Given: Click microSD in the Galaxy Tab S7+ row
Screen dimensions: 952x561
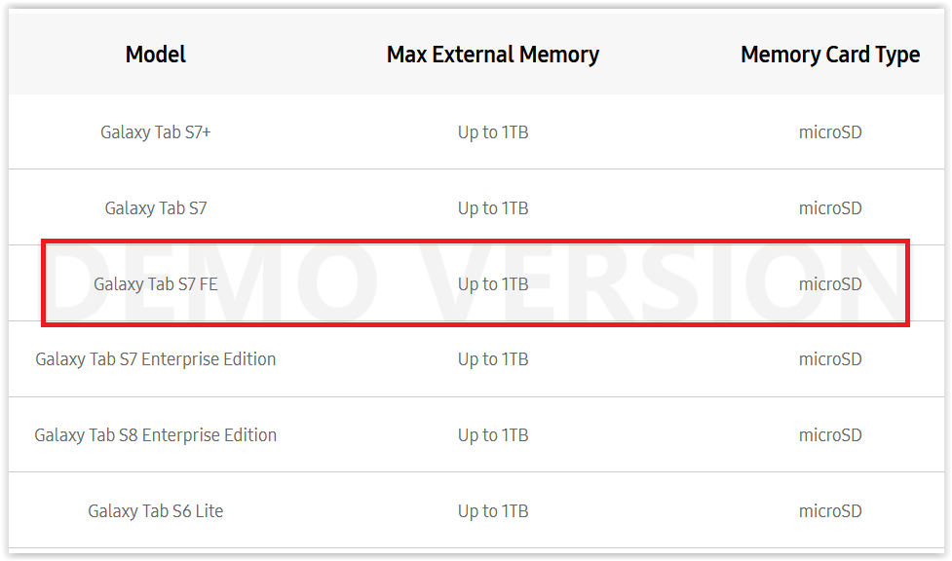Looking at the screenshot, I should click(x=830, y=132).
